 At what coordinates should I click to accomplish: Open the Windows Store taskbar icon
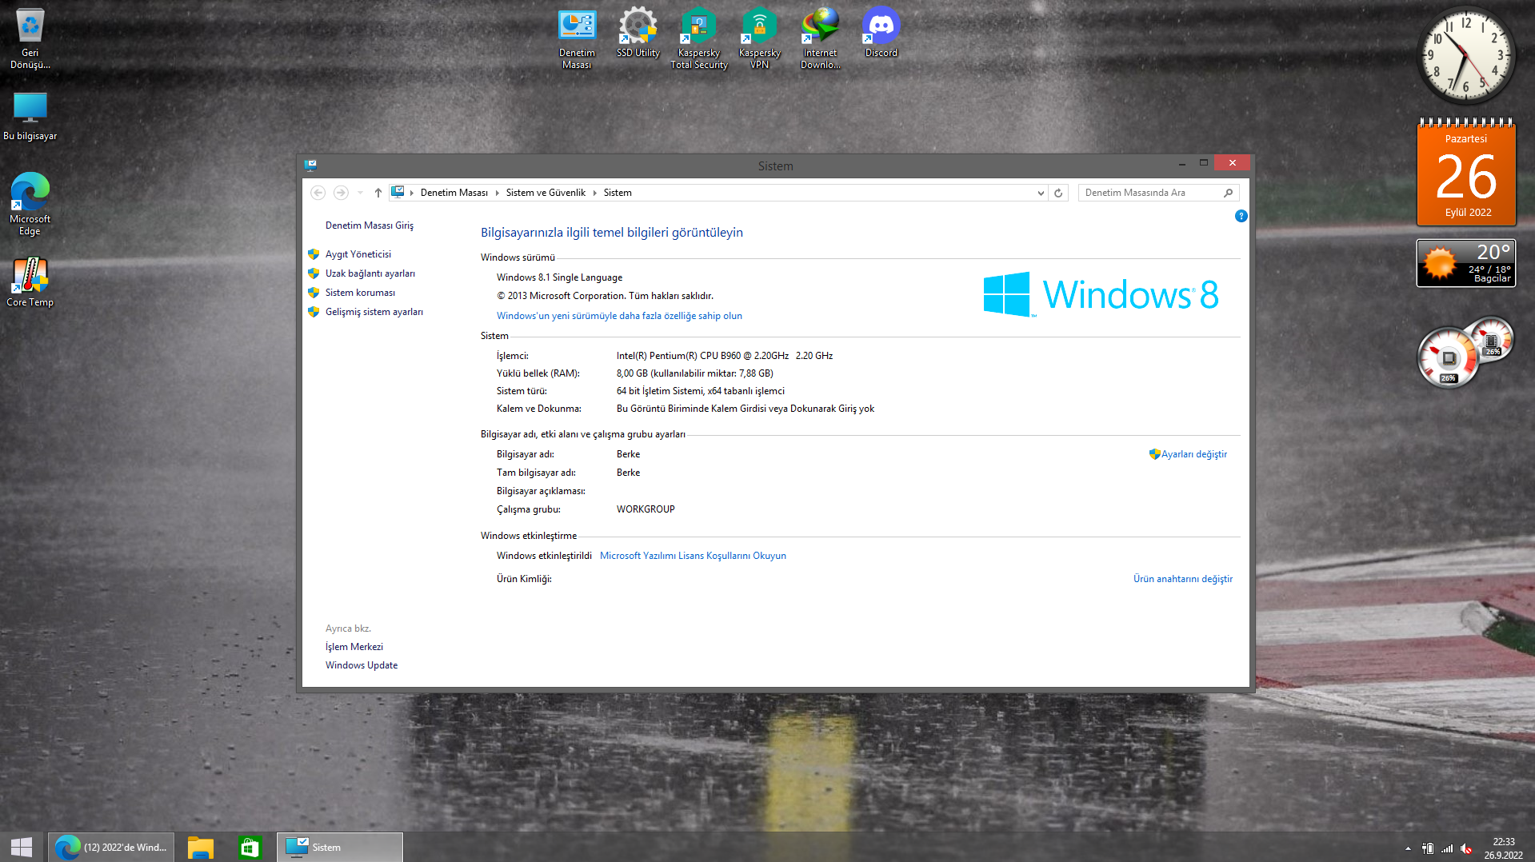(250, 847)
